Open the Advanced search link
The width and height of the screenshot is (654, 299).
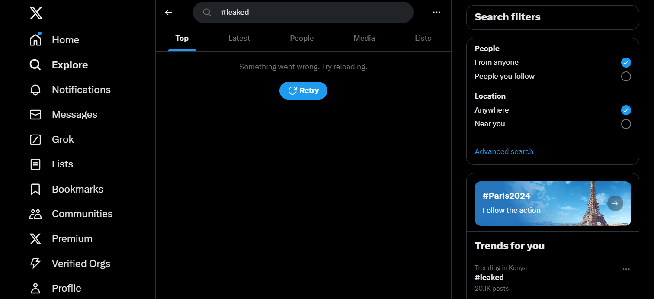click(504, 151)
